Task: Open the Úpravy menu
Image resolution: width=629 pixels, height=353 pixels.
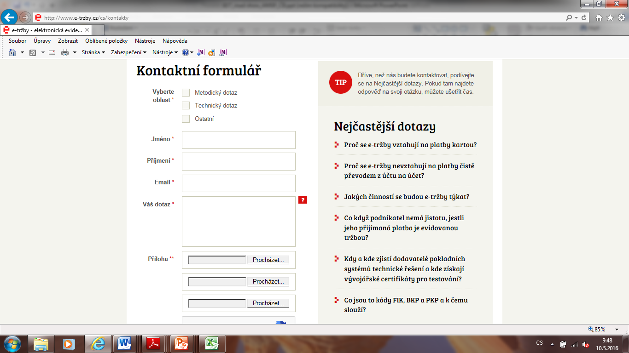Action: click(42, 41)
